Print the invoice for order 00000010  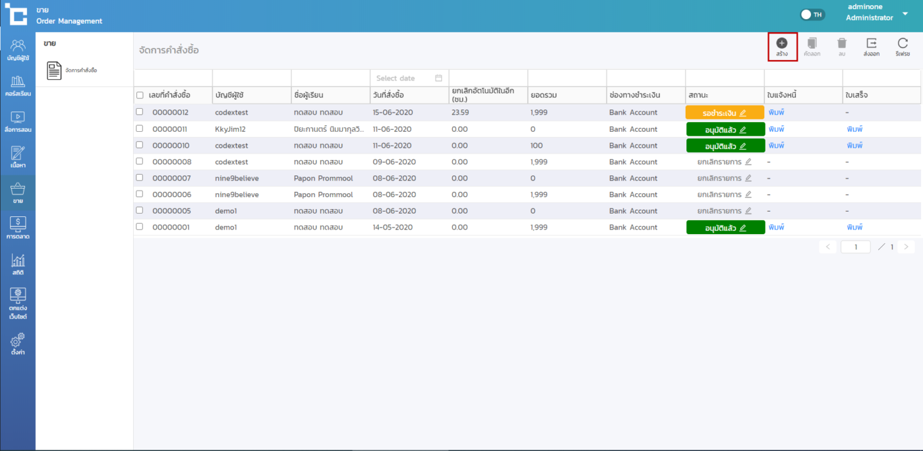tap(776, 145)
